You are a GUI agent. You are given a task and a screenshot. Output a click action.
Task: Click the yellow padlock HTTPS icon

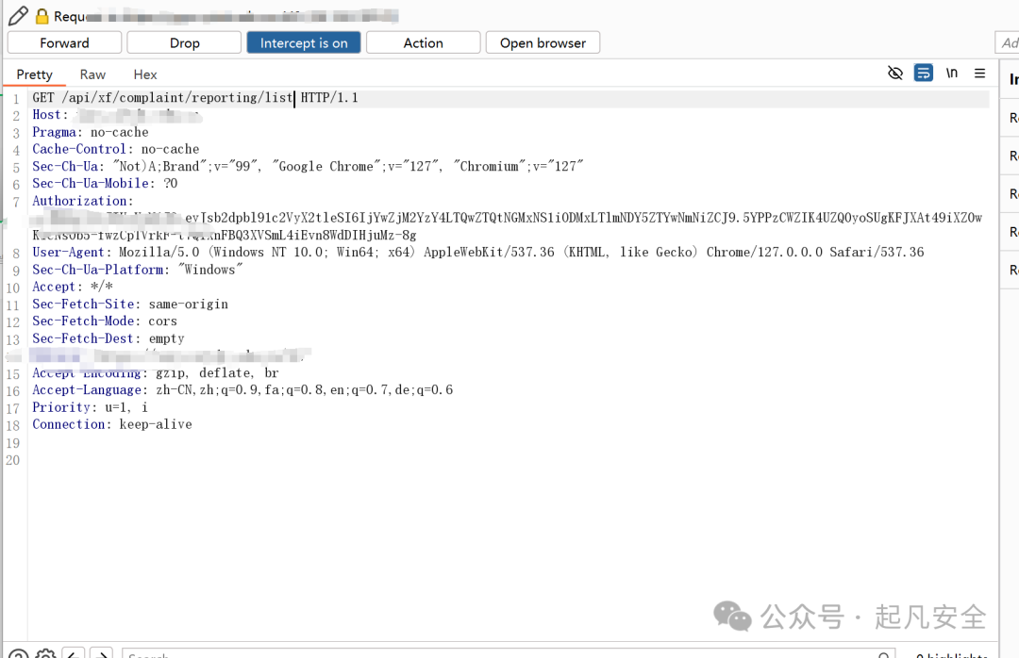(x=42, y=16)
